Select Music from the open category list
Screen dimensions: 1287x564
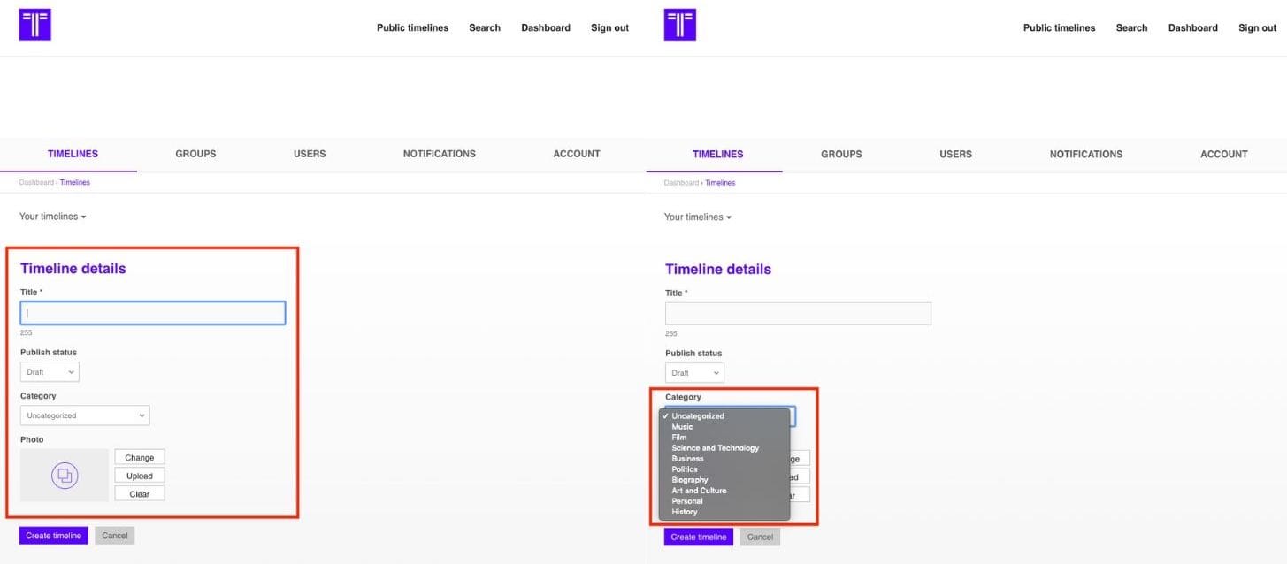tap(682, 427)
